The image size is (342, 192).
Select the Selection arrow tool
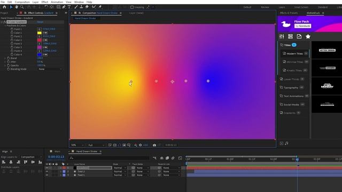(x=11, y=7)
